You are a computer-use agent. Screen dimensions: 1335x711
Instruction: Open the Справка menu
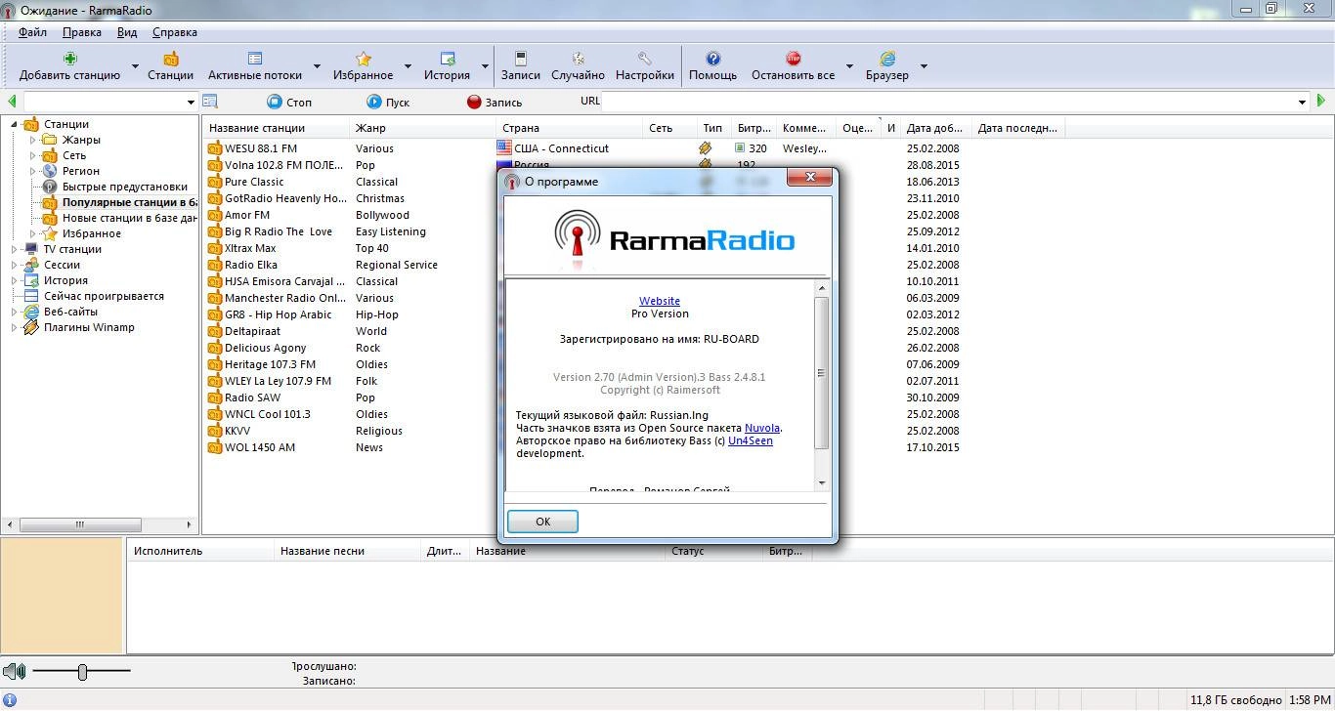pyautogui.click(x=175, y=32)
